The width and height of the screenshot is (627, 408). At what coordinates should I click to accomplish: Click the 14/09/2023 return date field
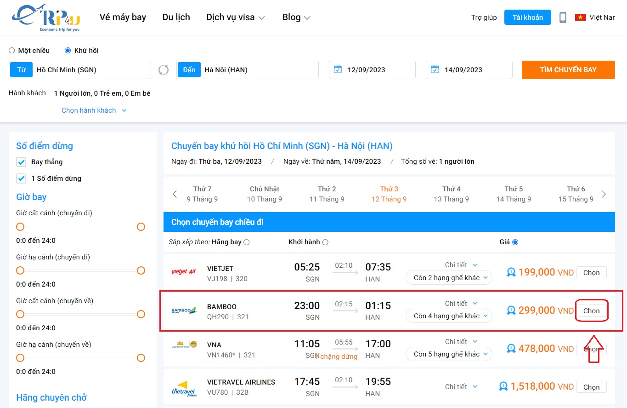click(x=469, y=70)
